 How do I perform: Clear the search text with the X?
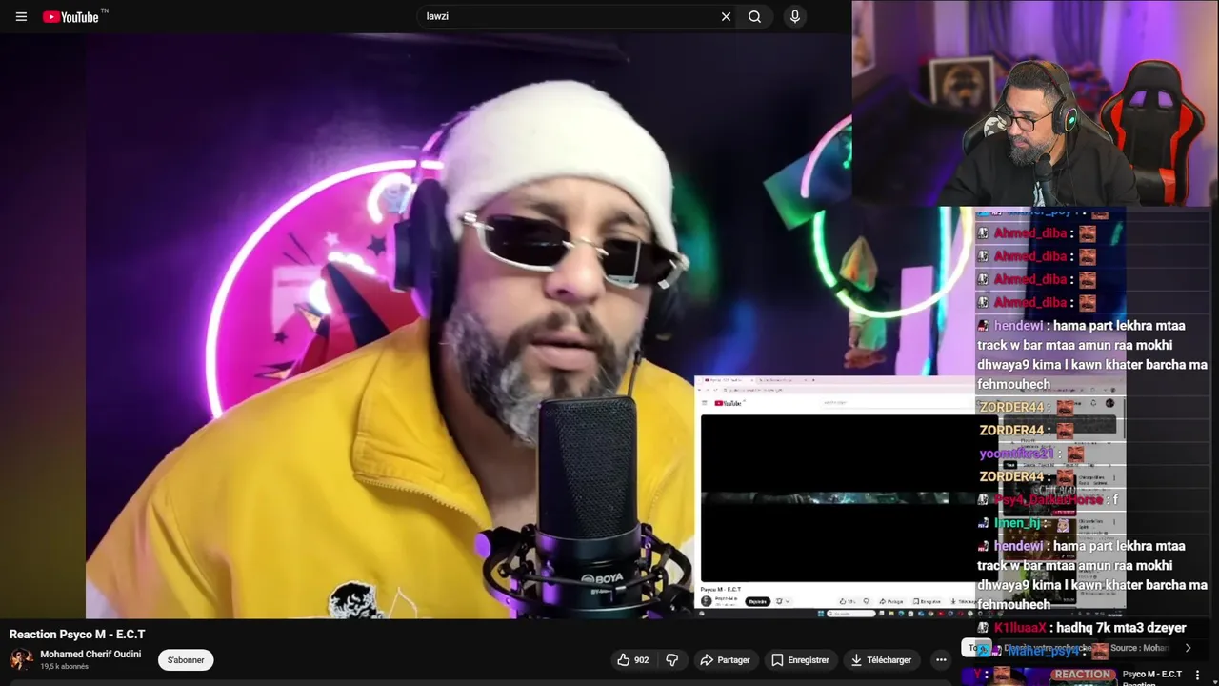726,16
